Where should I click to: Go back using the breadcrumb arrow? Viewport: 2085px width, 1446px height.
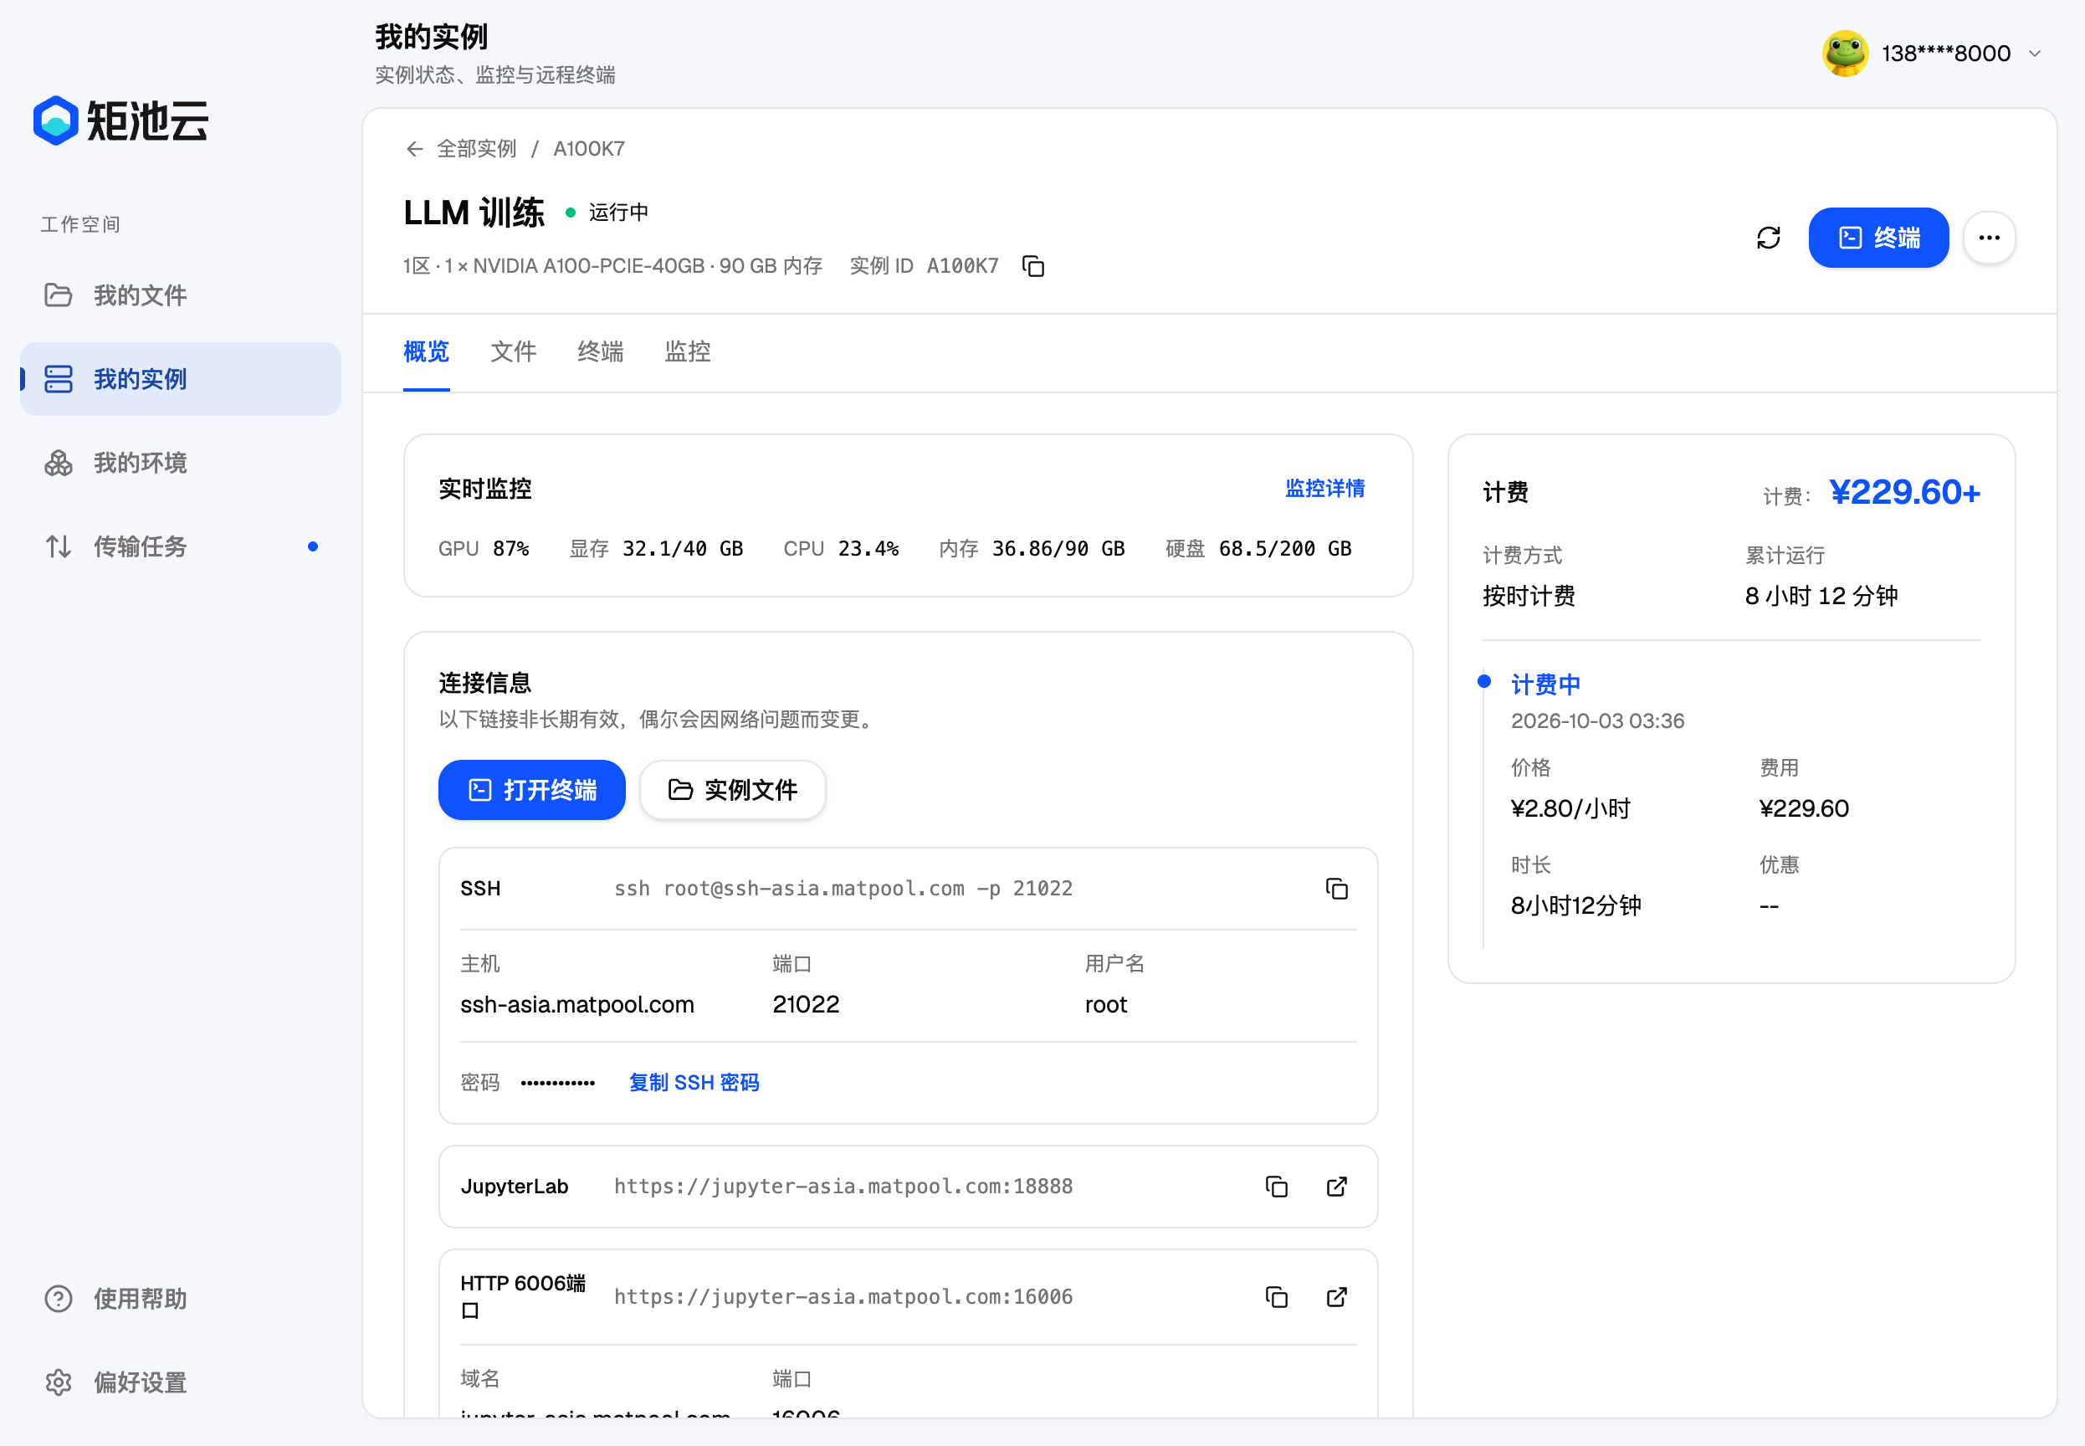(x=415, y=149)
